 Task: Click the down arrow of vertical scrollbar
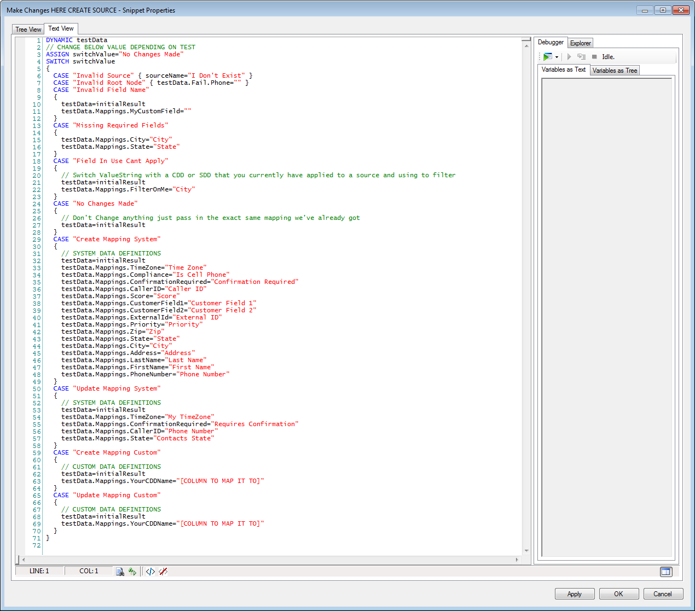[526, 551]
